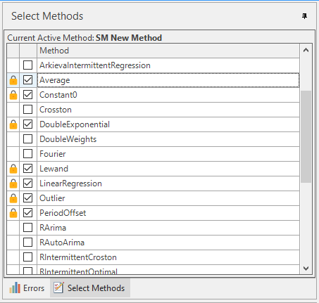Check the Fourier method checkbox
This screenshot has width=319, height=303.
click(28, 154)
